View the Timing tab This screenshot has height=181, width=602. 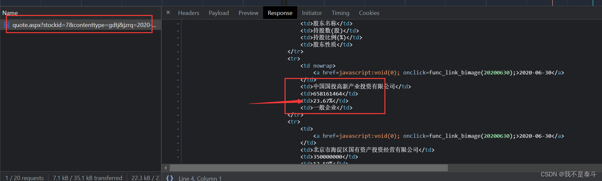click(x=341, y=13)
